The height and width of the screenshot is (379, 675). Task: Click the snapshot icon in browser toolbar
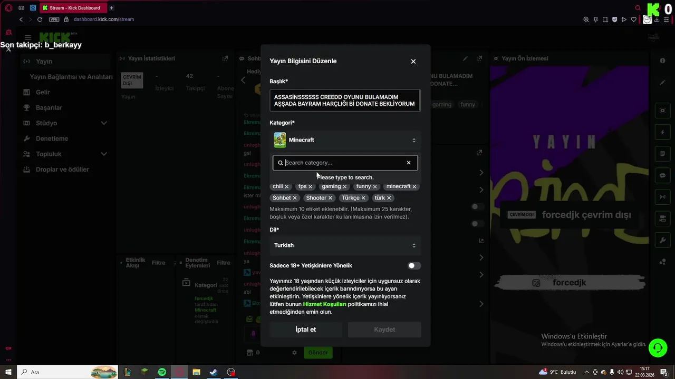click(x=605, y=19)
